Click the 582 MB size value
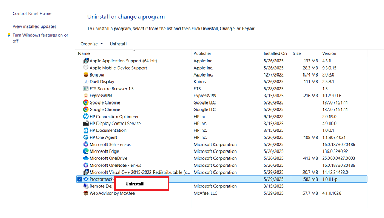Screen dimensions: 384x218 (x=310, y=179)
